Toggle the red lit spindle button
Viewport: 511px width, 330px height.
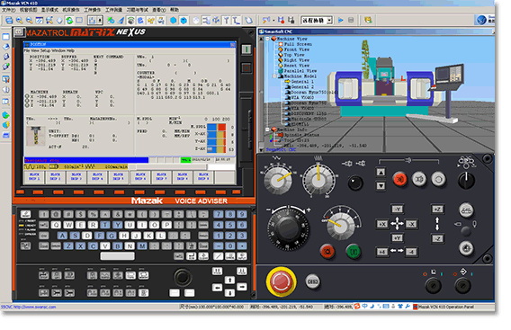click(x=399, y=179)
